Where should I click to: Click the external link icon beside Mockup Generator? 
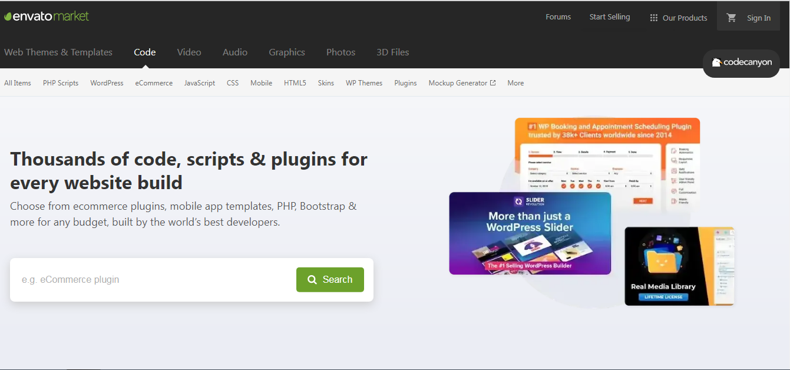493,83
